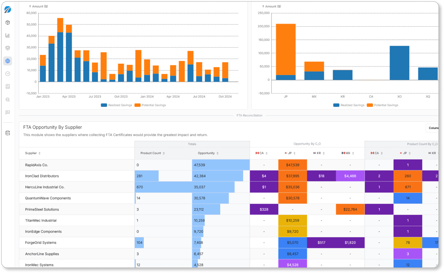Click the $22,784 MX opportunity cell

click(x=350, y=209)
